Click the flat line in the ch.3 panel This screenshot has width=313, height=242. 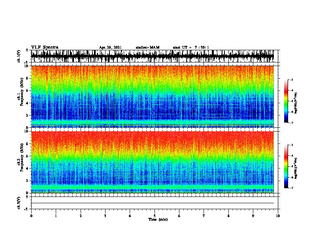pos(152,203)
